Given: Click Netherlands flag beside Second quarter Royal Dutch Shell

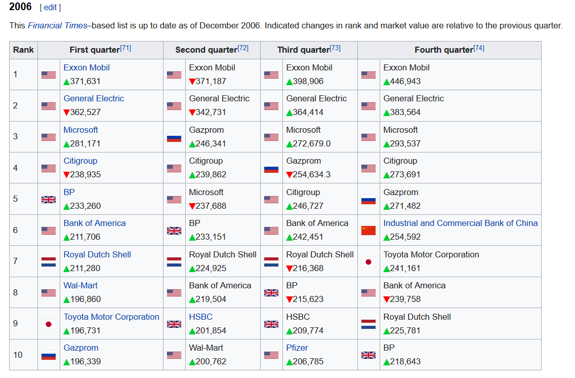Looking at the screenshot, I should point(174,262).
